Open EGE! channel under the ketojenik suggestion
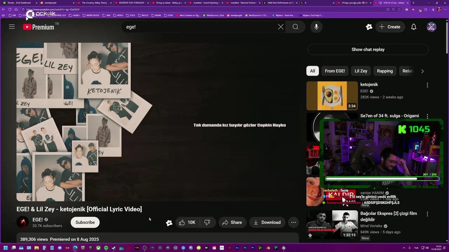449x252 pixels. 364,91
